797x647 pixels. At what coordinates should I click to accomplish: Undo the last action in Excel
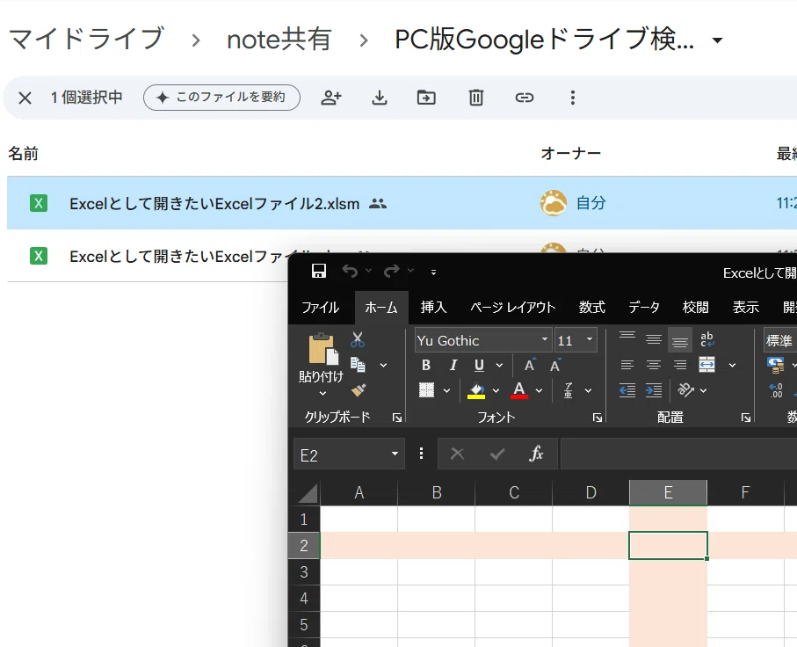click(x=350, y=271)
